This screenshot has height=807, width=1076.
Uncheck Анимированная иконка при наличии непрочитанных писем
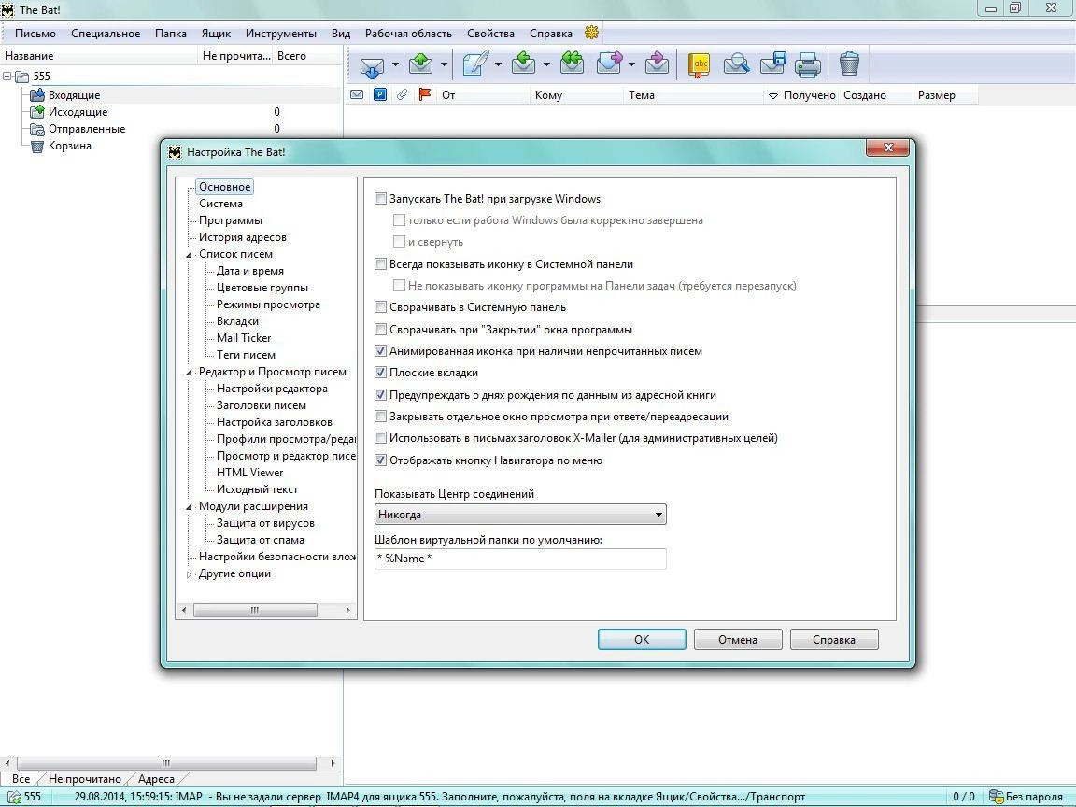pyautogui.click(x=380, y=351)
